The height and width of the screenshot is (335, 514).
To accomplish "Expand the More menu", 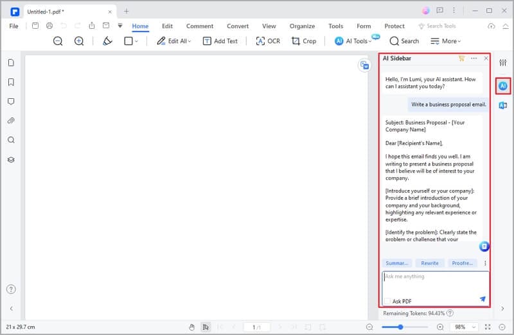I will pos(445,41).
